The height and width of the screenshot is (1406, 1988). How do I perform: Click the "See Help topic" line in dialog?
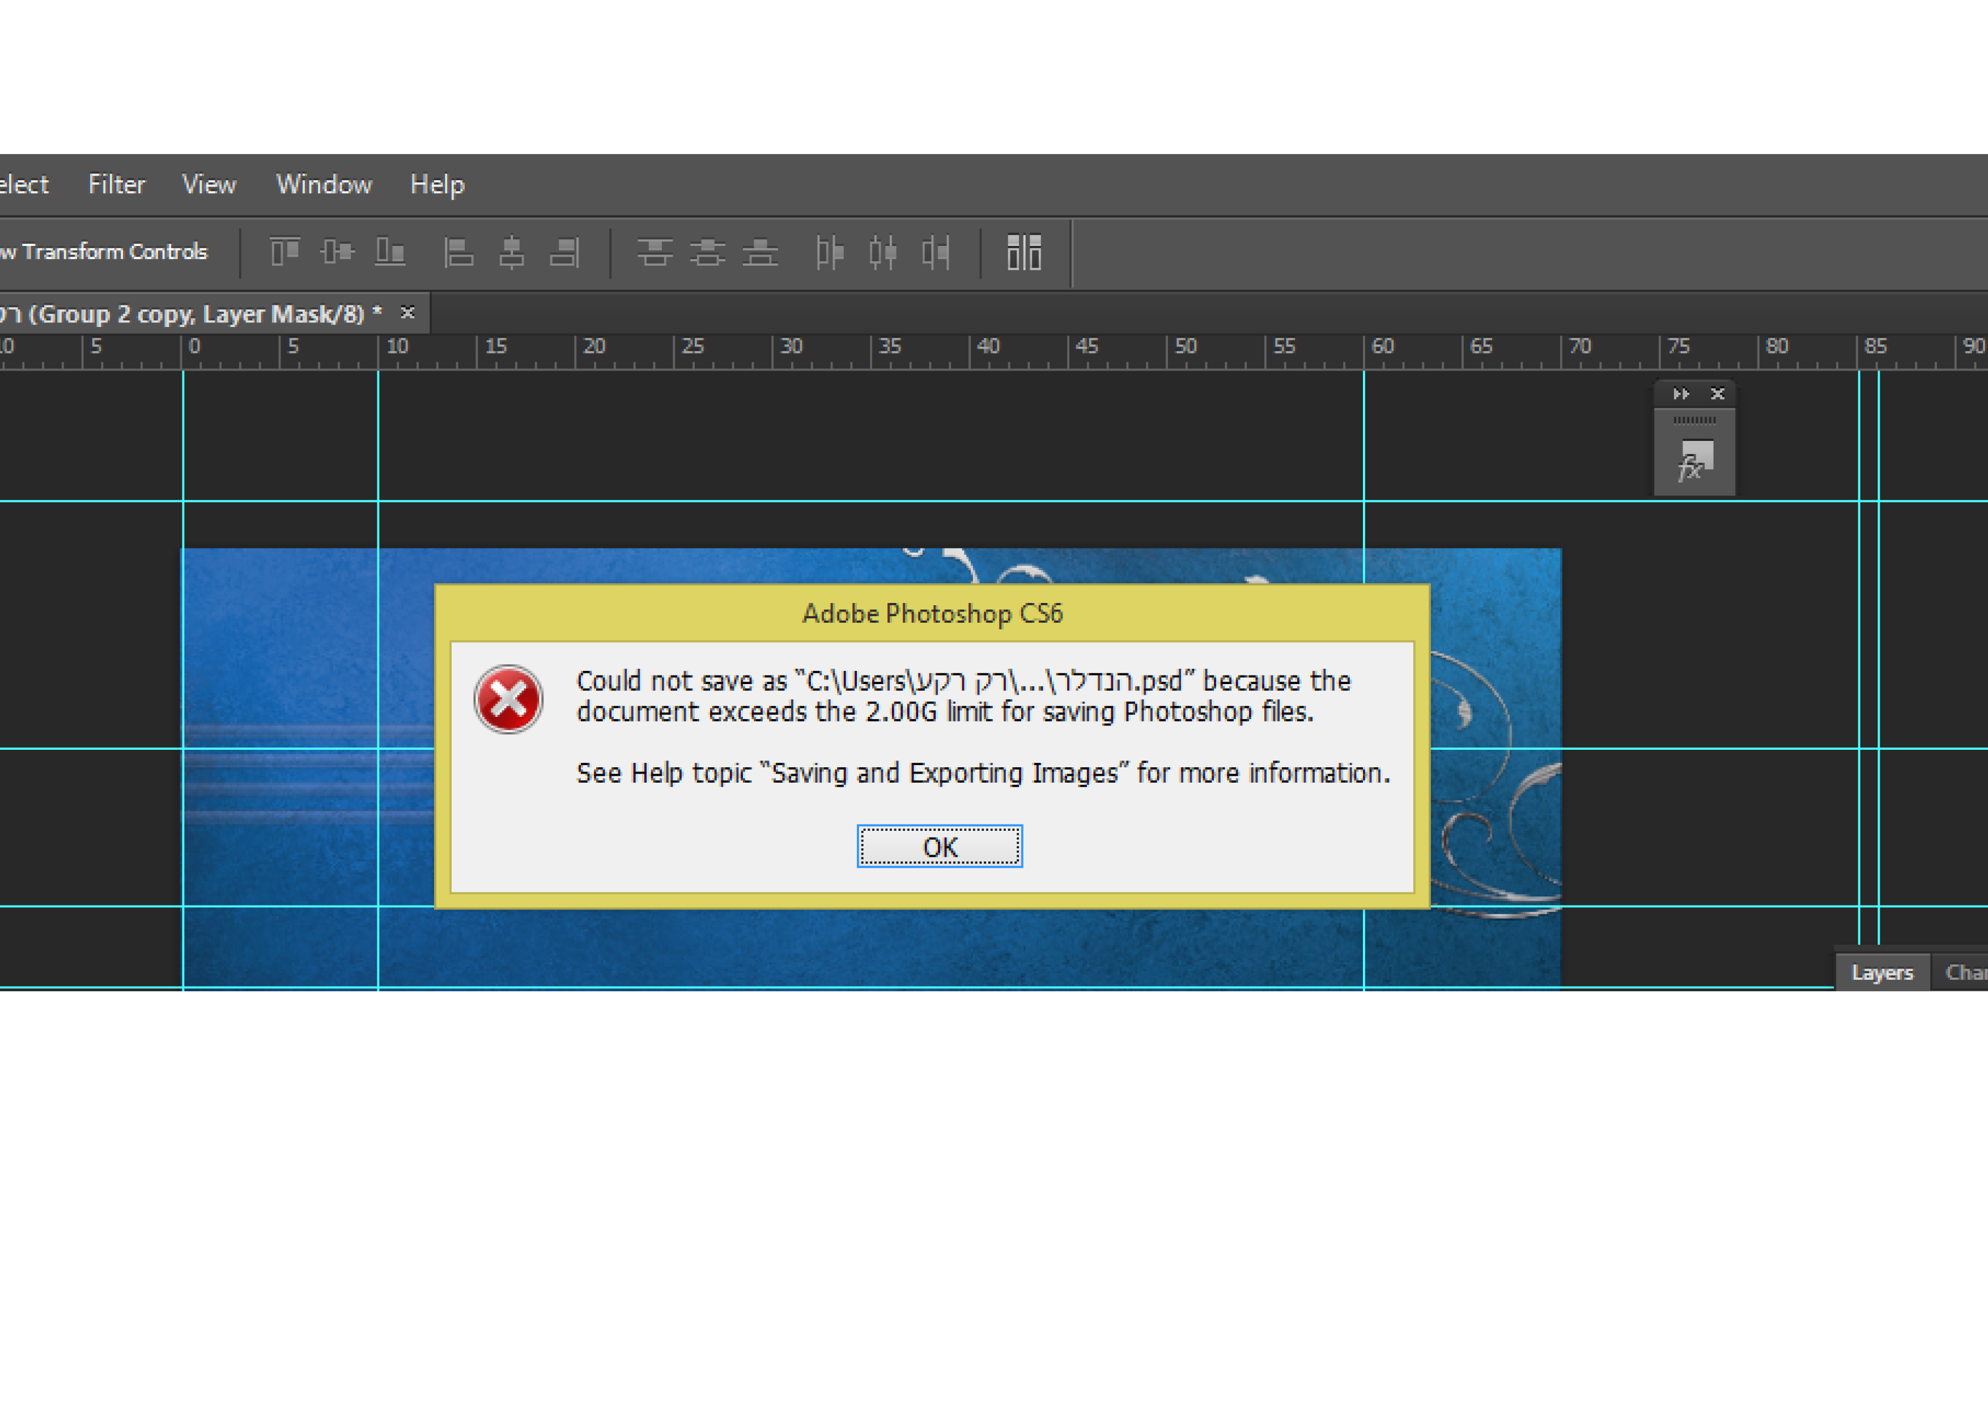(984, 772)
